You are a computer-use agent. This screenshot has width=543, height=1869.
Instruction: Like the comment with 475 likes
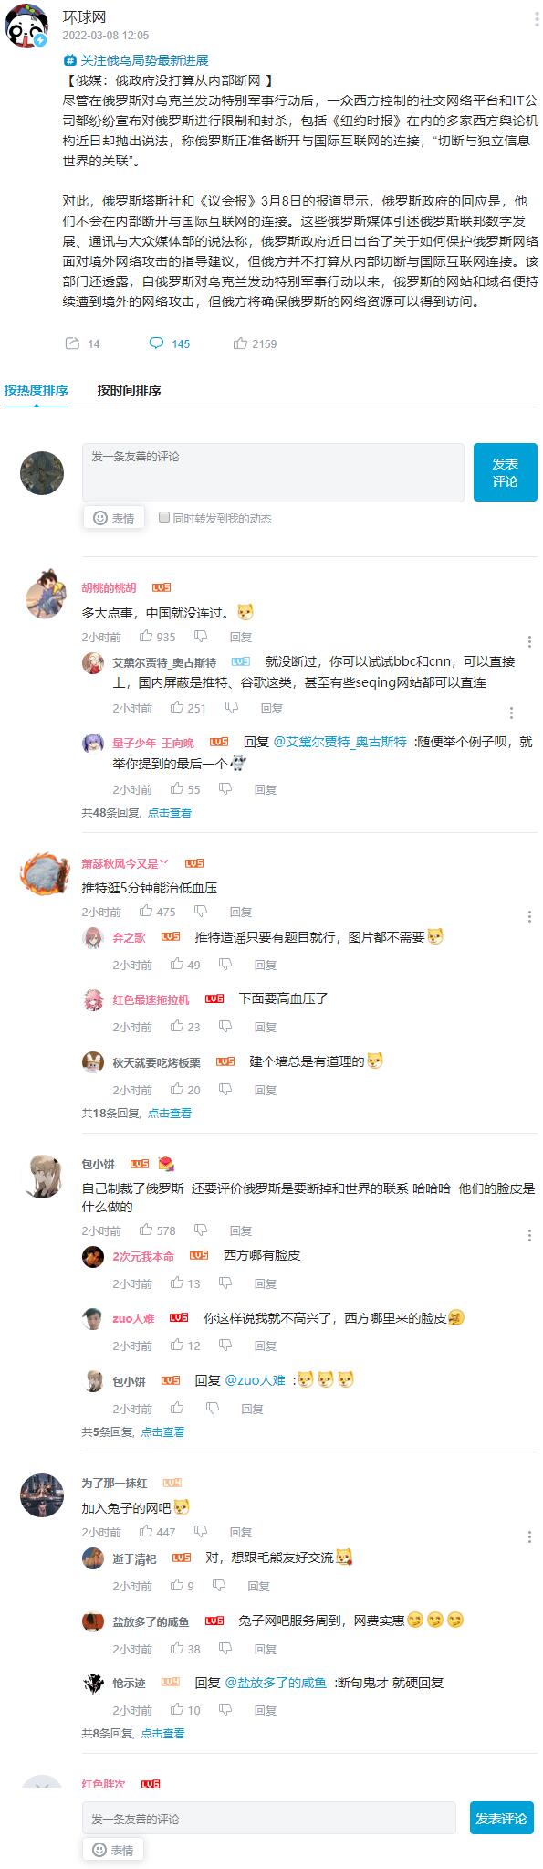(146, 912)
